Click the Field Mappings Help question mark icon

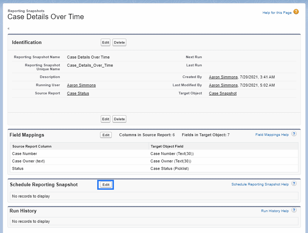tap(294, 134)
